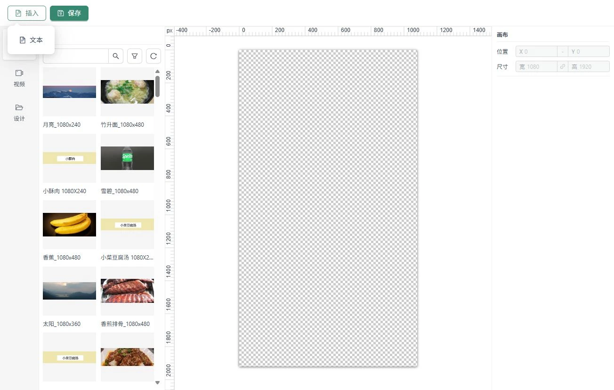614x390 pixels.
Task: Click the asset list scrollbar thumb
Action: pos(157,86)
